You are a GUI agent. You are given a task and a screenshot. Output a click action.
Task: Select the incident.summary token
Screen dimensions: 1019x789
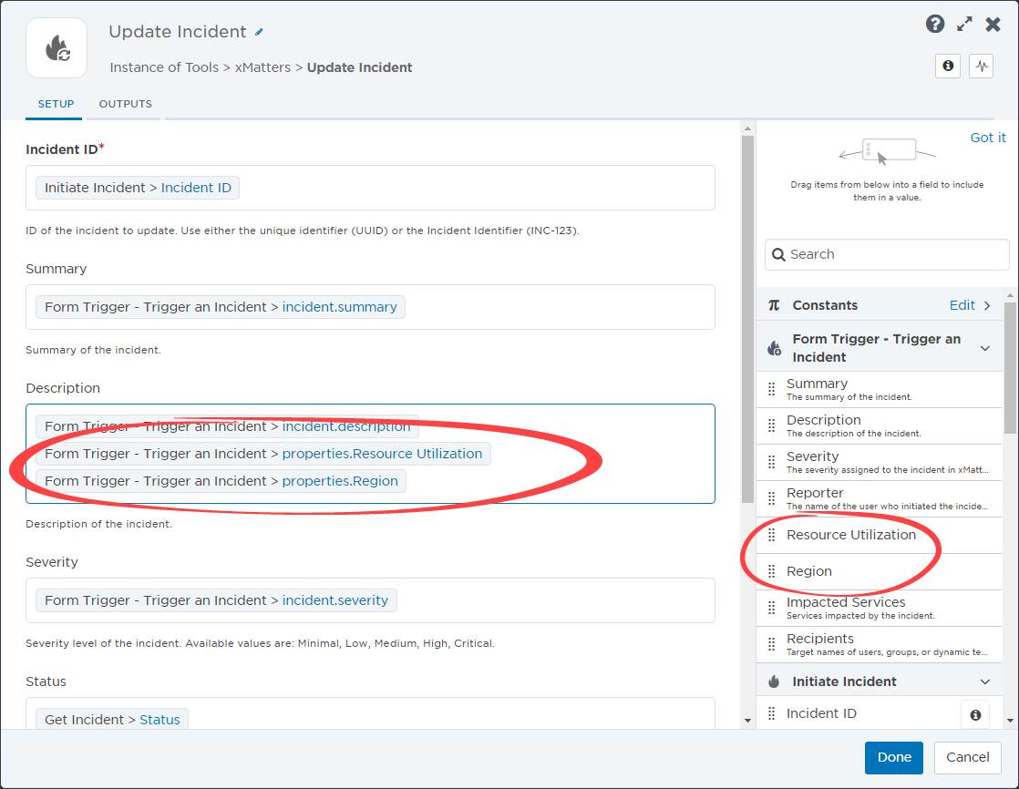click(221, 307)
